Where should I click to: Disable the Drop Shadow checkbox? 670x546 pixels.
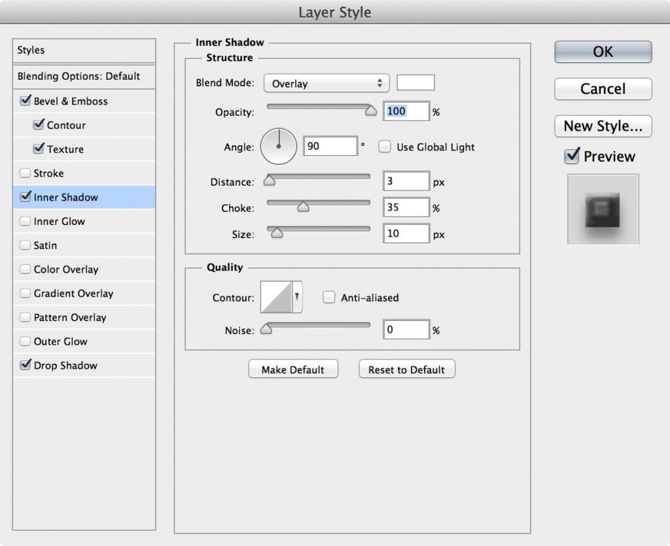26,366
